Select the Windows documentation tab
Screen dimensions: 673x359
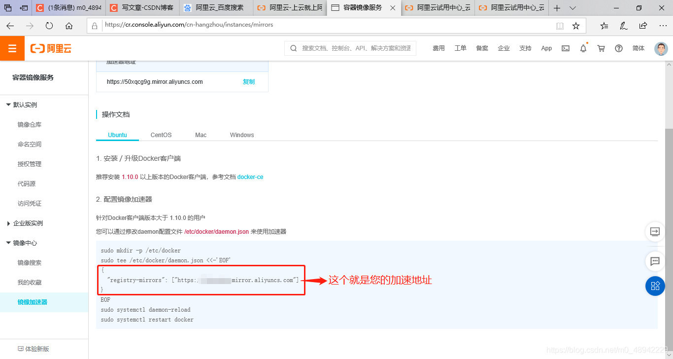point(242,135)
